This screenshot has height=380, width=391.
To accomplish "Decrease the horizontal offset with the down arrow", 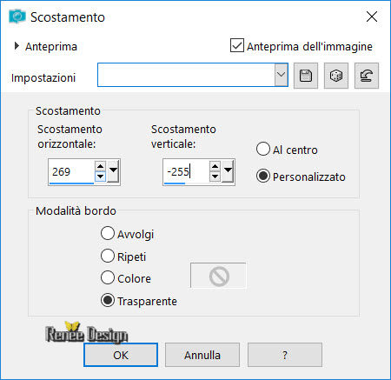I will click(x=100, y=176).
